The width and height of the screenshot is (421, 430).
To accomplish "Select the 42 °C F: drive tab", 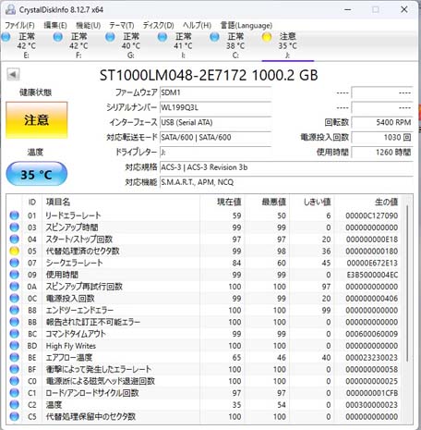I will pyautogui.click(x=78, y=45).
